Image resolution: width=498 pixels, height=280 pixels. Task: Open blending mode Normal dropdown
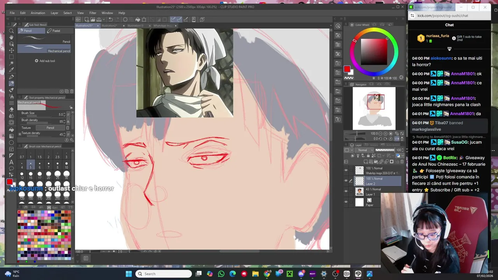[365, 150]
